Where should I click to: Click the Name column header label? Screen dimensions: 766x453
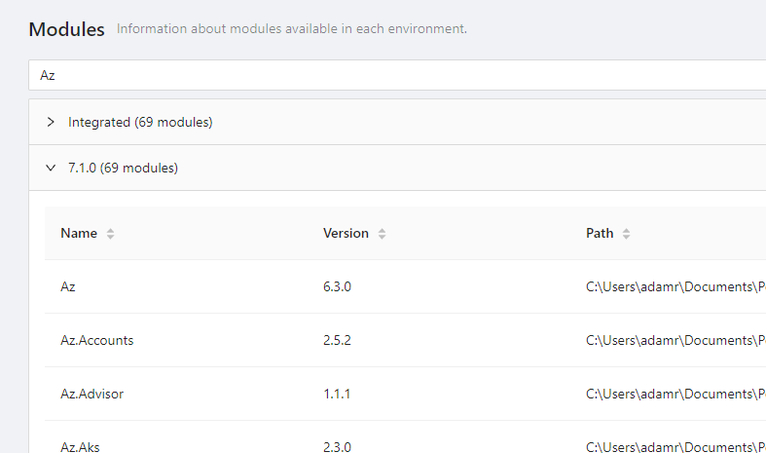point(79,234)
